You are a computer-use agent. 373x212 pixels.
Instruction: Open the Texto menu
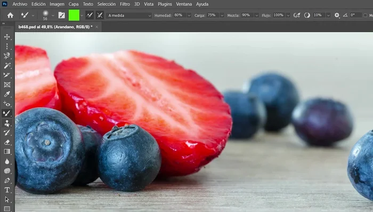click(88, 4)
